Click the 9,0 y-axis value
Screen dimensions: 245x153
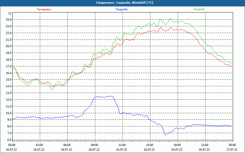(9, 120)
